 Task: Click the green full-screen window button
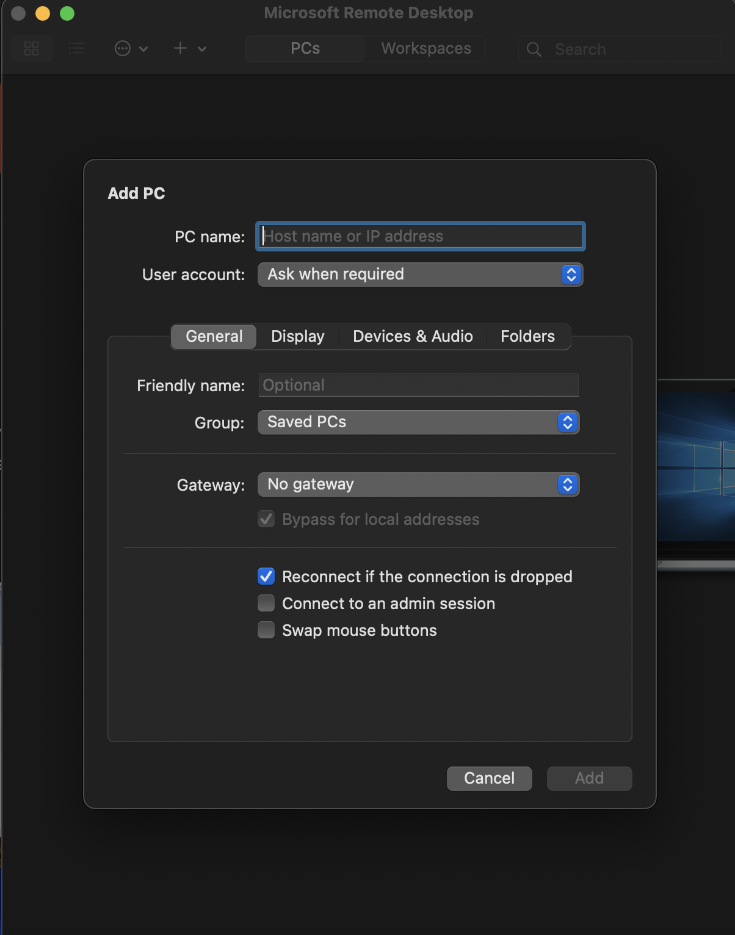[x=67, y=13]
